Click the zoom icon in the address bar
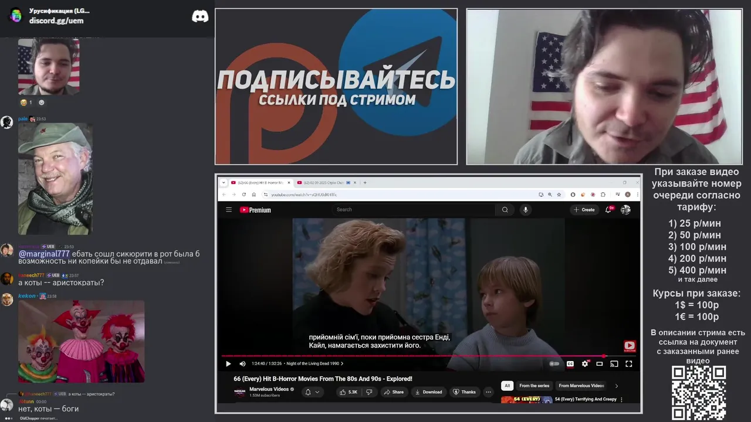 tap(550, 195)
